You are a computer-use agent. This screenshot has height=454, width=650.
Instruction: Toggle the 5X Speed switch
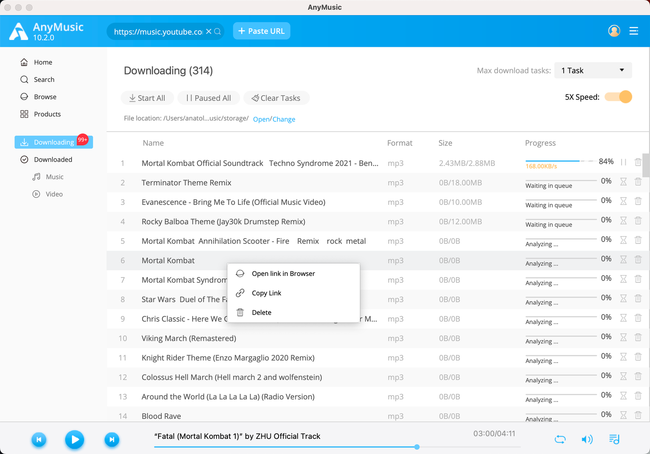[618, 97]
